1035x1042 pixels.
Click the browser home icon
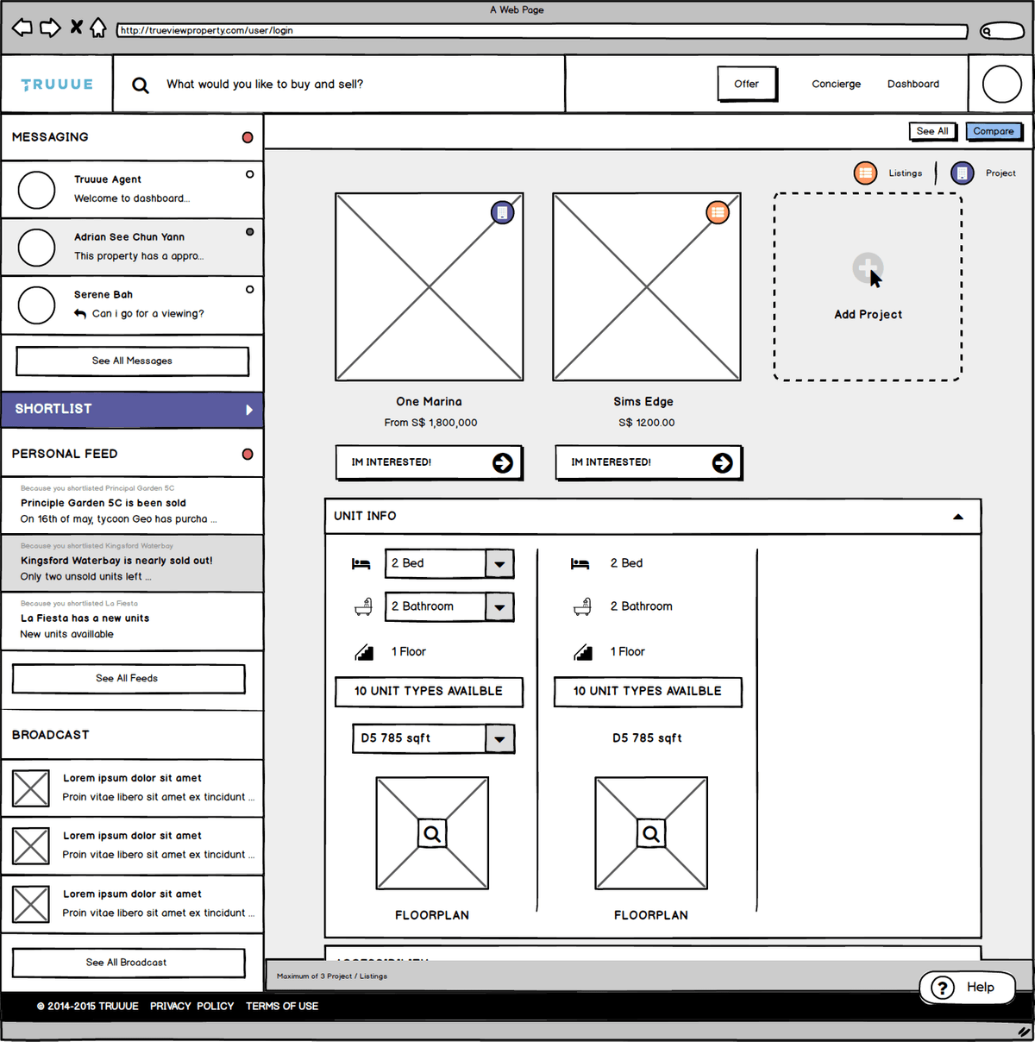[x=99, y=28]
